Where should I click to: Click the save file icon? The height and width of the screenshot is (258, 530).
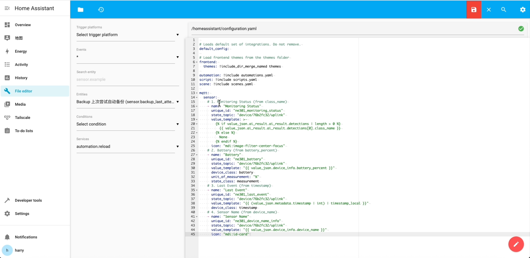click(x=474, y=10)
